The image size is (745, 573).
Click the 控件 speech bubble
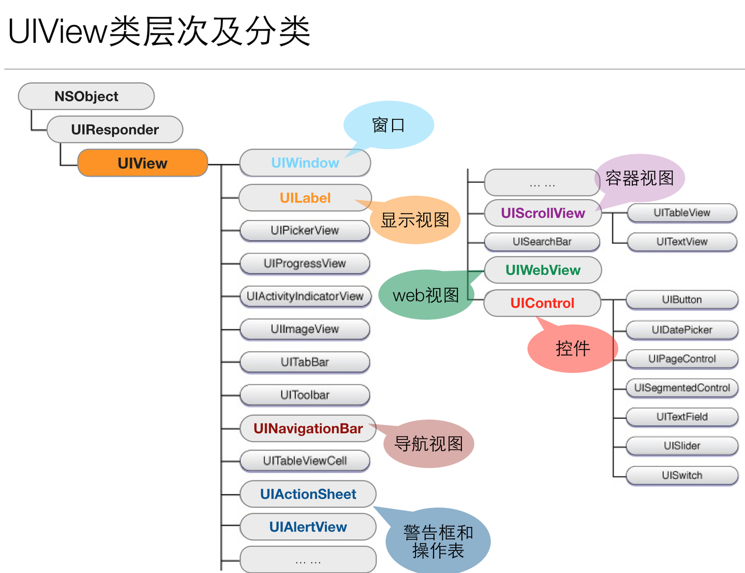[573, 349]
